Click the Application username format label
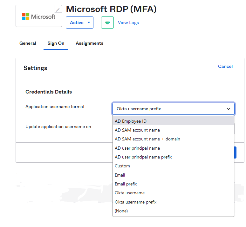 (x=55, y=107)
